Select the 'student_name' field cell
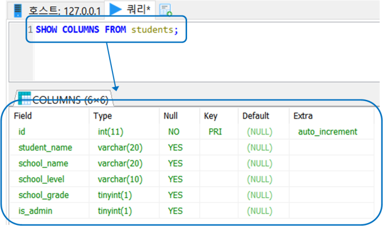This screenshot has height=226, width=383. (x=50, y=147)
